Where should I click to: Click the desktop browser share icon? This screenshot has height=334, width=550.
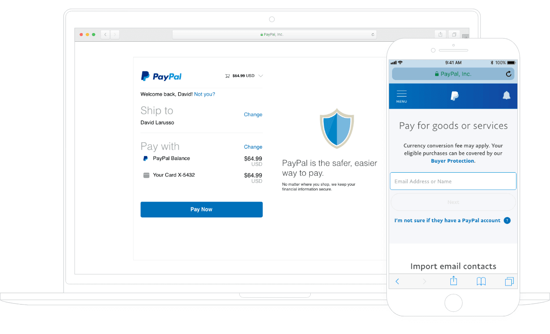coord(440,34)
